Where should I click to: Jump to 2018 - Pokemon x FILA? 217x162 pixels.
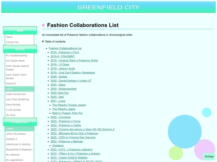pyautogui.click(x=65, y=52)
